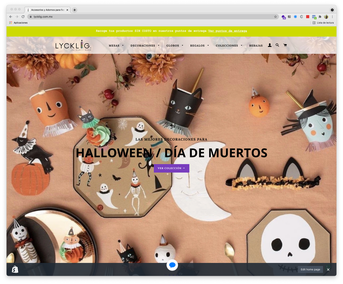
Task: Open the account login user icon
Action: pyautogui.click(x=270, y=45)
